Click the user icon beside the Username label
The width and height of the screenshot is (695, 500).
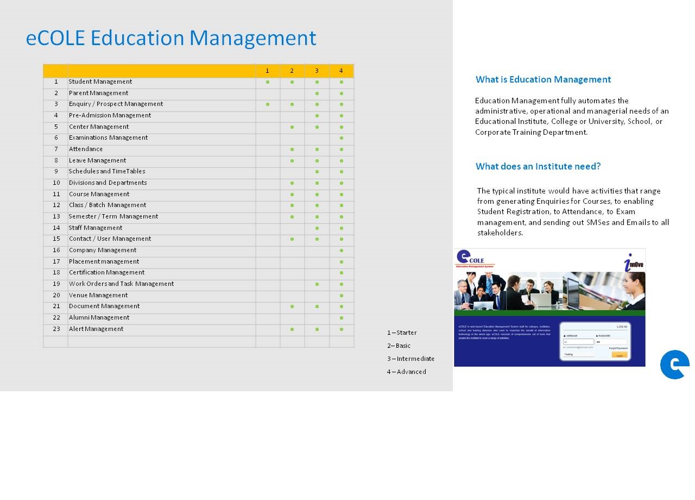565,336
